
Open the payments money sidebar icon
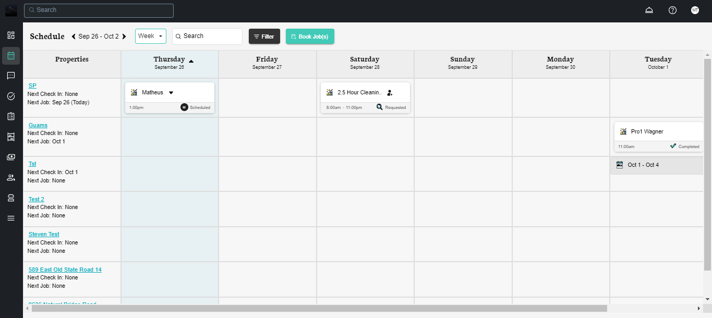(11, 157)
